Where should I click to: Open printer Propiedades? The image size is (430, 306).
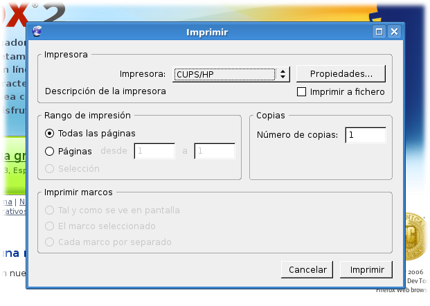[x=341, y=73]
